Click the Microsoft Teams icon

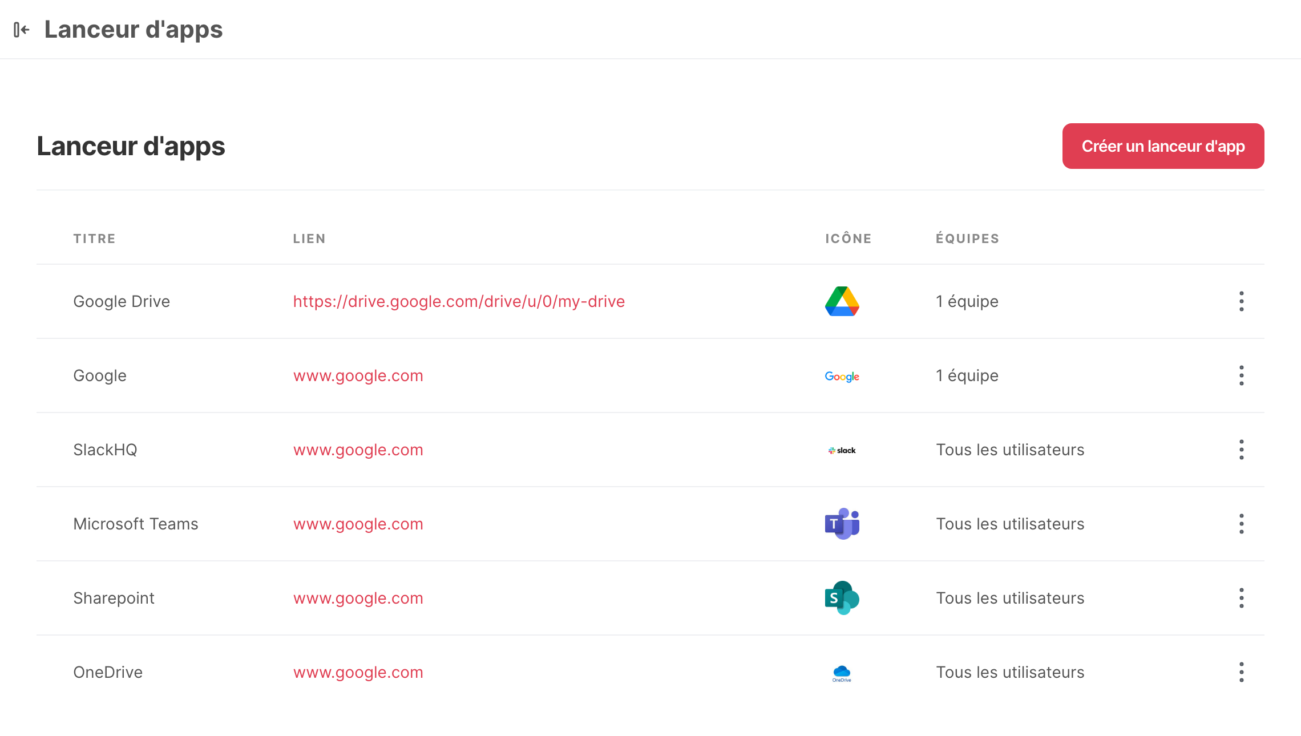pos(842,524)
